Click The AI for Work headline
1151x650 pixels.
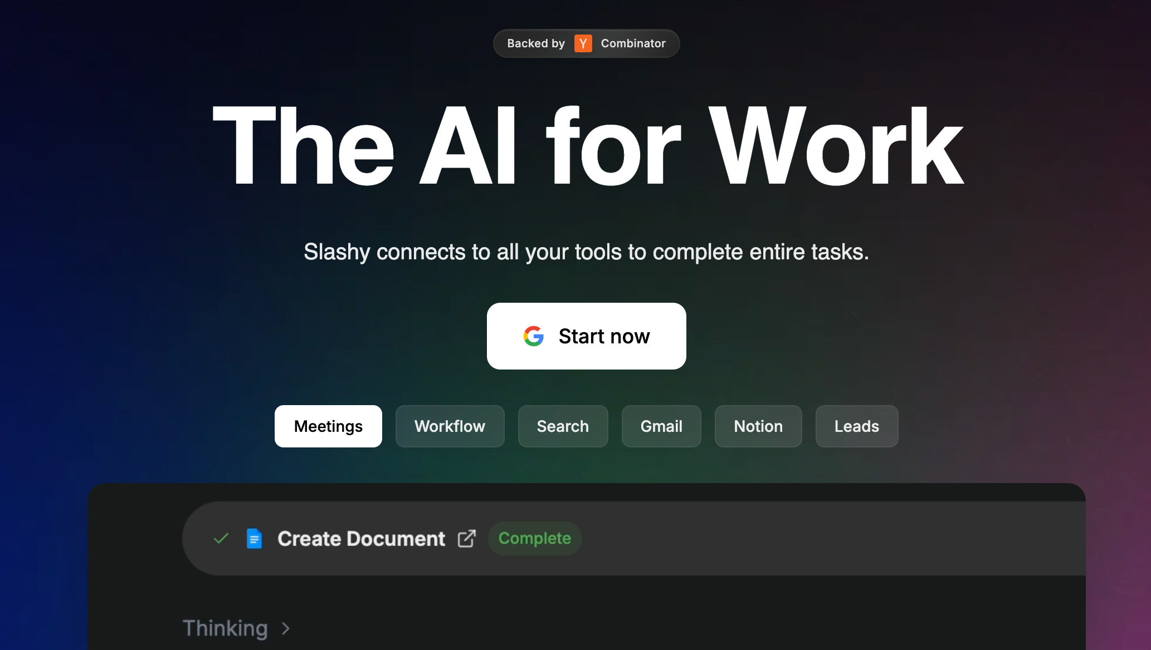[x=588, y=146]
